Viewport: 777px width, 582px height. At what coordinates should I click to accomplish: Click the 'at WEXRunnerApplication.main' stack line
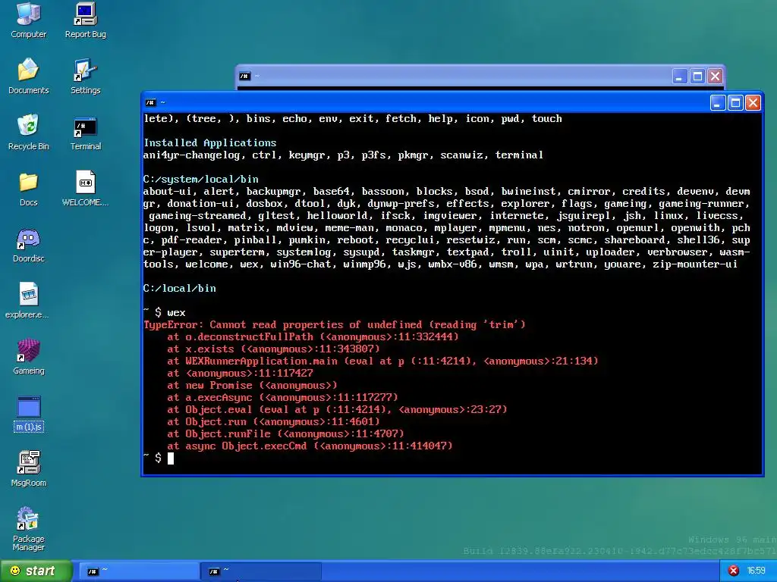382,361
